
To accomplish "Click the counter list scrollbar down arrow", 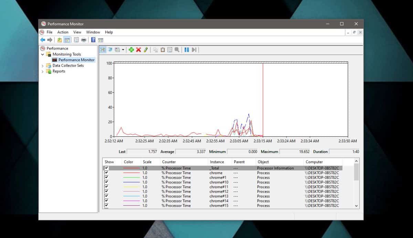I will pos(356,206).
